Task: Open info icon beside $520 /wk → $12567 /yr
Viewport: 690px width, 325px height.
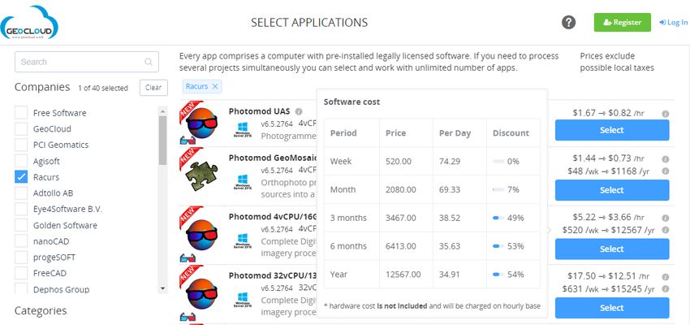Action: click(666, 230)
